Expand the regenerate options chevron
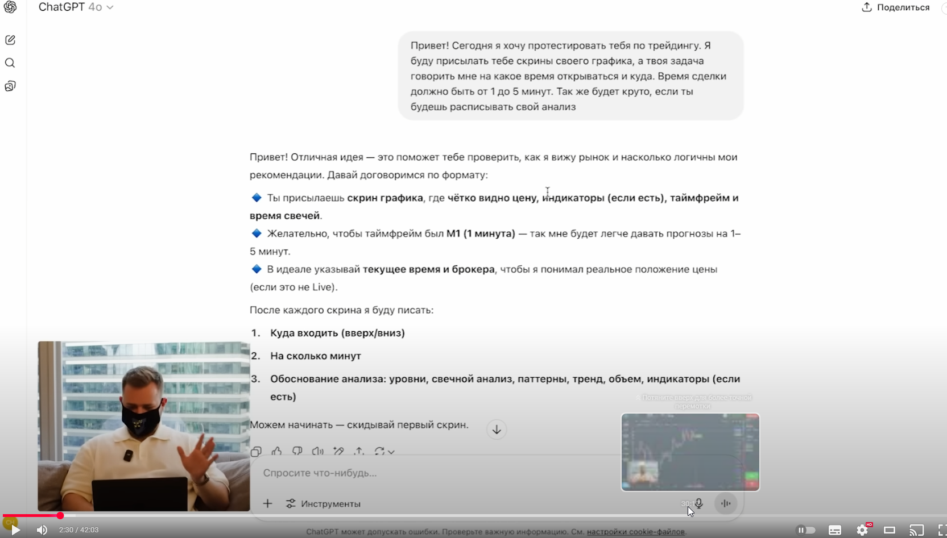This screenshot has width=947, height=538. click(391, 452)
